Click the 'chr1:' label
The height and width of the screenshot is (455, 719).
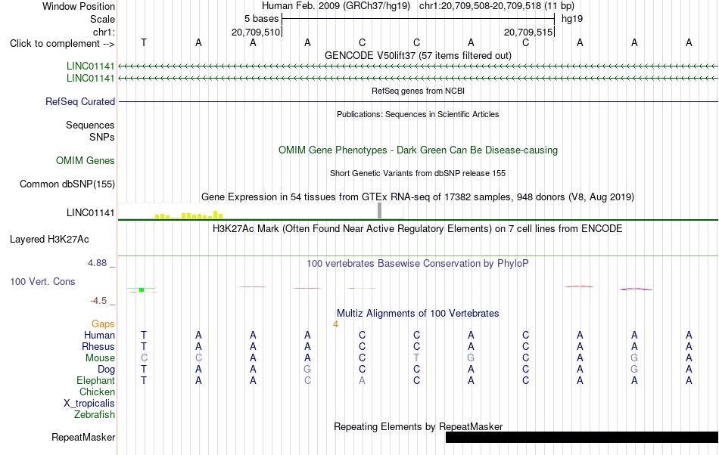coord(104,32)
